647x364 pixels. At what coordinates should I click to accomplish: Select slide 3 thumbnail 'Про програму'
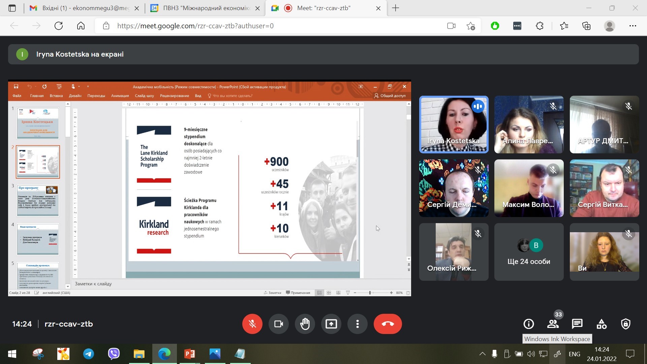pos(38,201)
